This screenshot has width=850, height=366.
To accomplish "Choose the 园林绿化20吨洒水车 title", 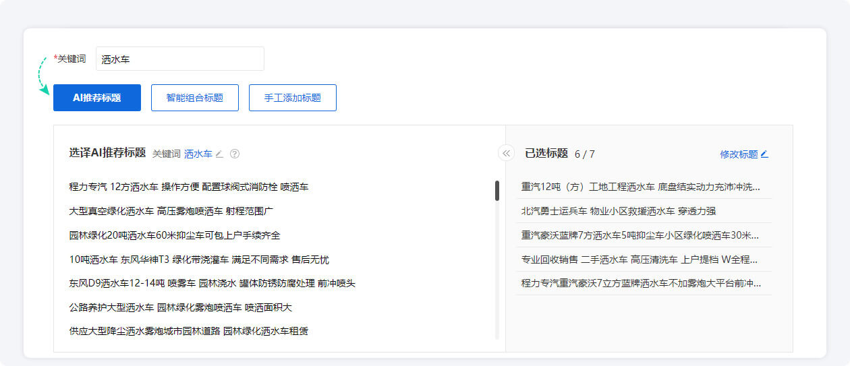I will 174,235.
